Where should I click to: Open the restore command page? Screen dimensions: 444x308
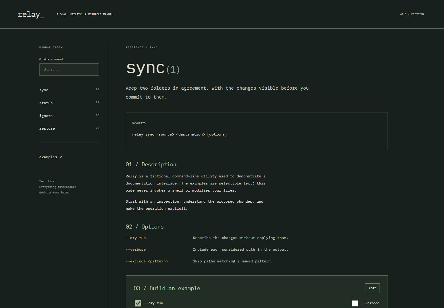[69, 128]
